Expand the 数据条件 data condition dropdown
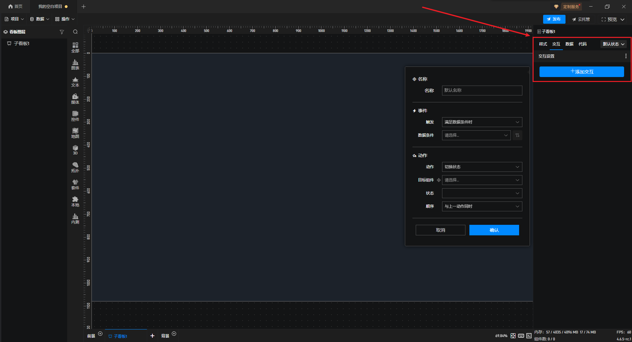Image resolution: width=632 pixels, height=342 pixels. pyautogui.click(x=476, y=135)
